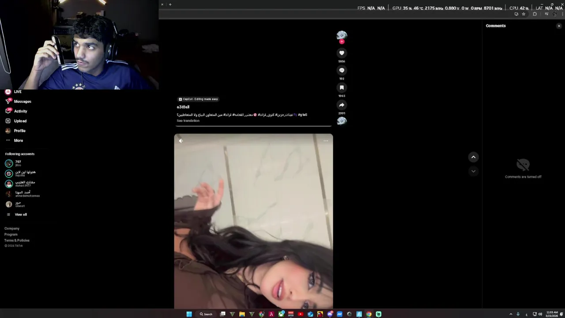Image resolution: width=565 pixels, height=318 pixels.
Task: Open the microphone icon in system tray
Action: tap(518, 314)
